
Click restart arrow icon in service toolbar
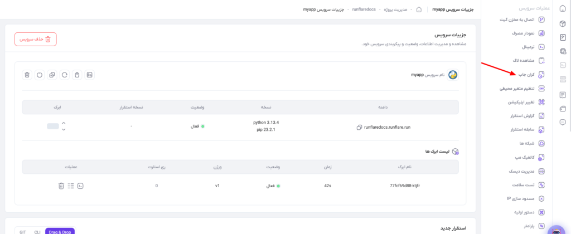[x=65, y=75]
